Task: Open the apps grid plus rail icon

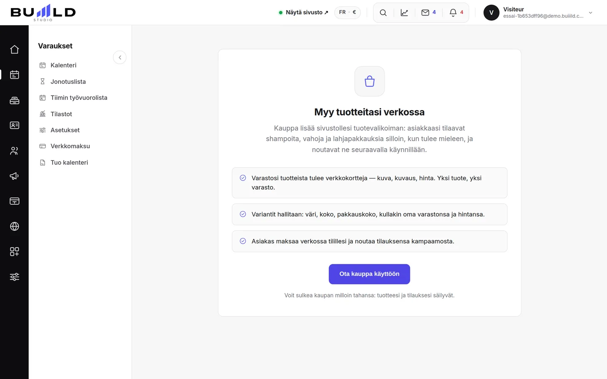Action: click(14, 252)
